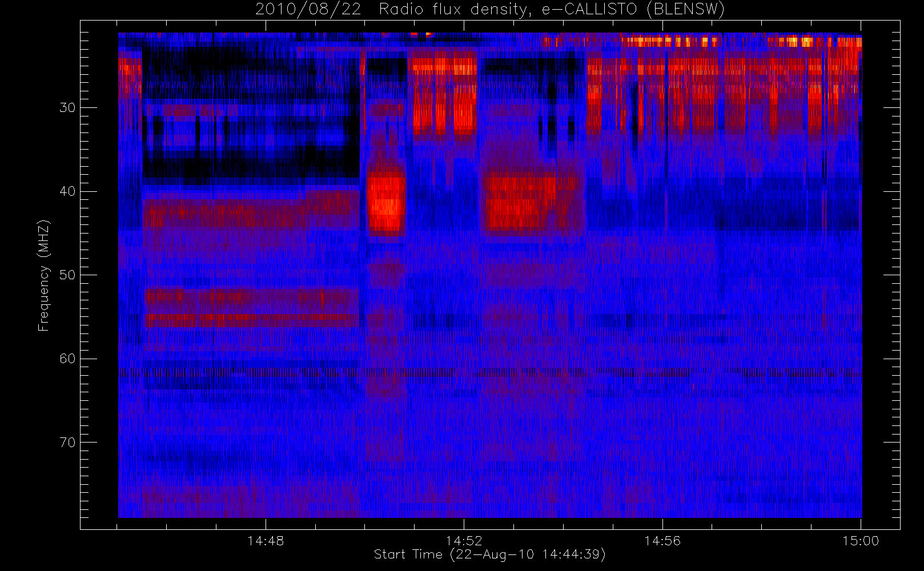This screenshot has width=924, height=571.
Task: Click the 70 MHz frequency tick label
Action: (67, 443)
